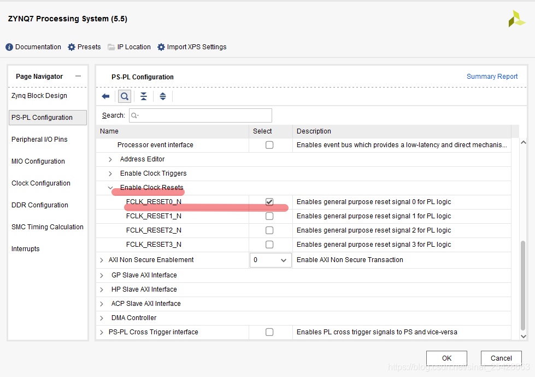Click Import XPS Settings label
The height and width of the screenshot is (377, 535).
(197, 47)
